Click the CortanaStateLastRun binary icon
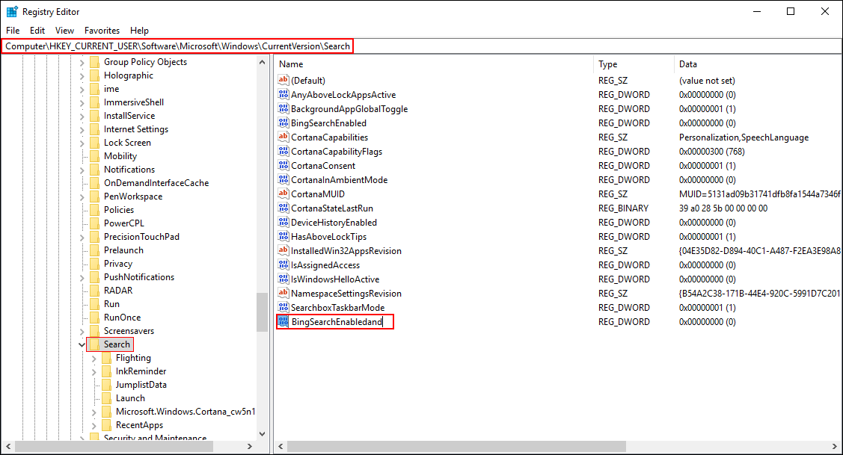Image resolution: width=843 pixels, height=455 pixels. (283, 208)
